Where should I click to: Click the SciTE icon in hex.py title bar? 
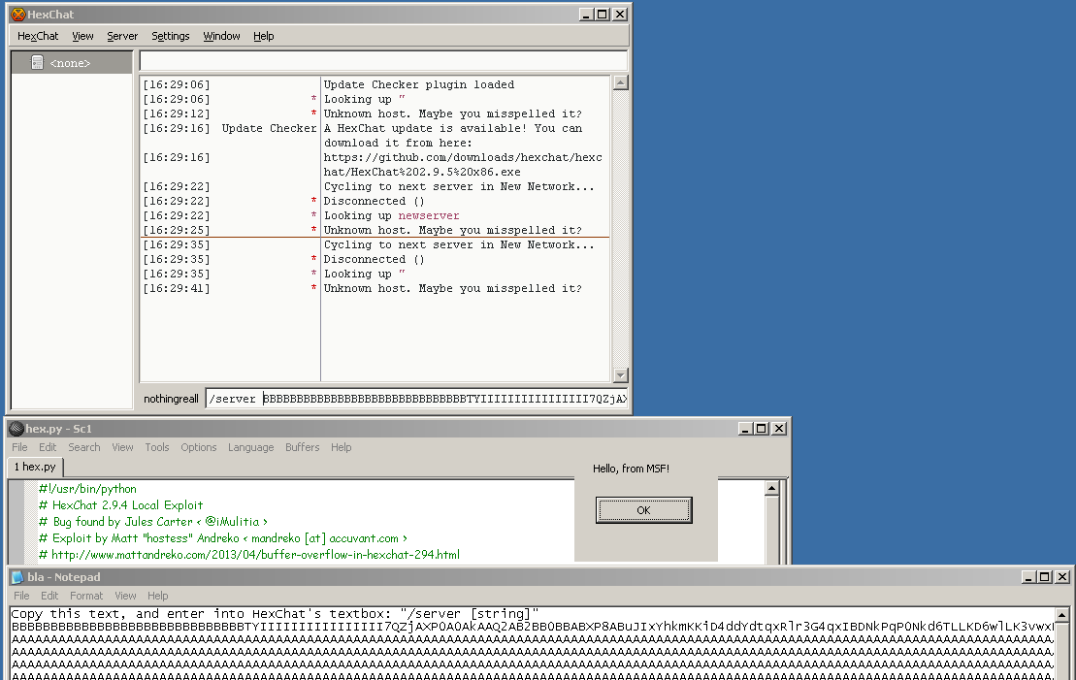pyautogui.click(x=16, y=429)
